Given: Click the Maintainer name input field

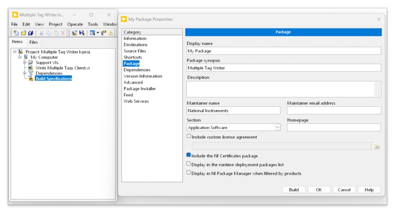Looking at the screenshot, I should [x=233, y=110].
